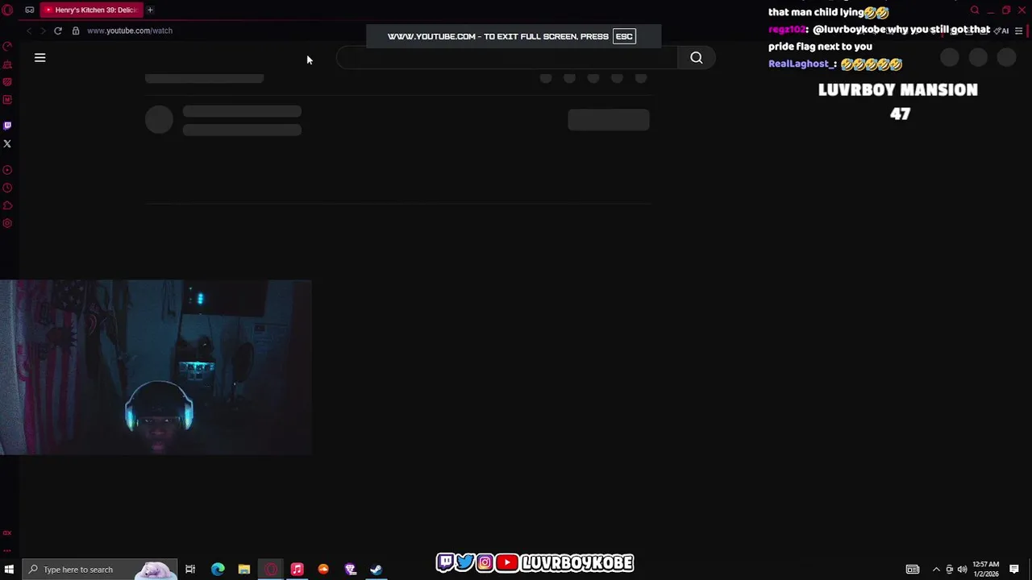The image size is (1032, 580).
Task: Open the volume tray icon
Action: point(962,570)
